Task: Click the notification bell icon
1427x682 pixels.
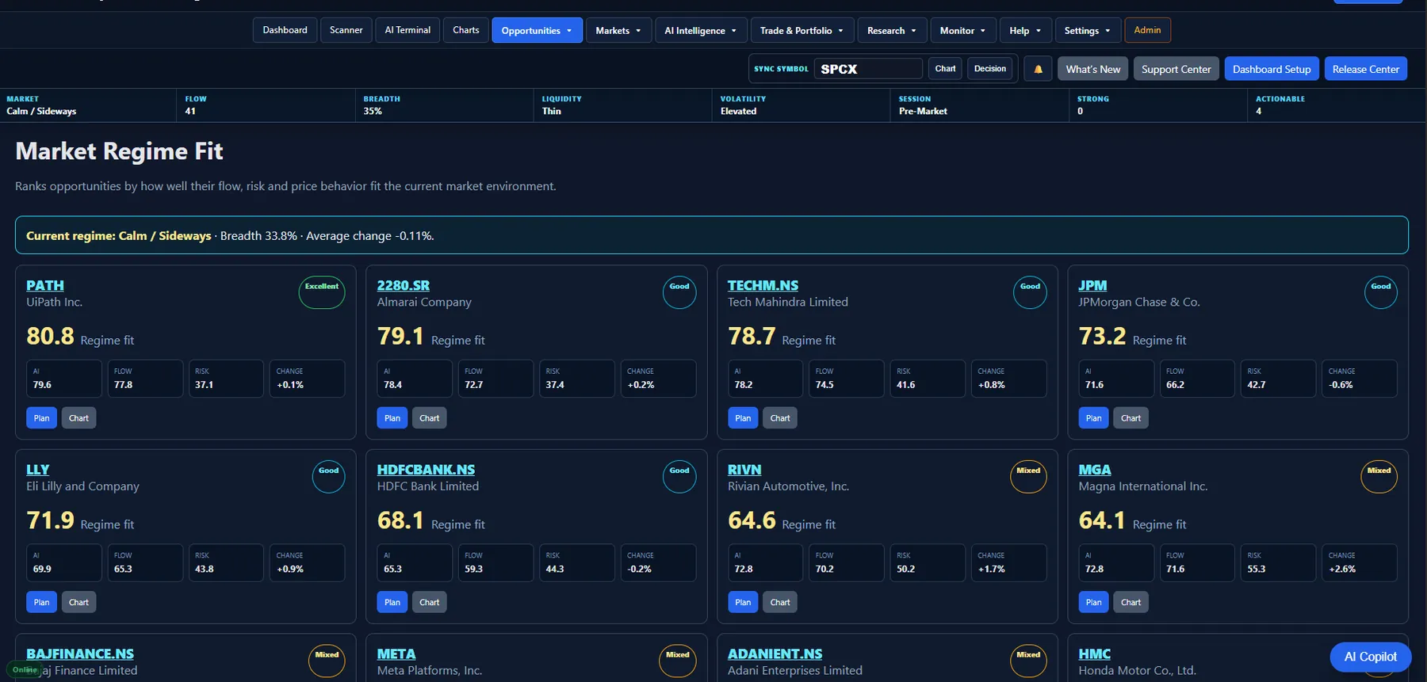Action: [x=1038, y=69]
